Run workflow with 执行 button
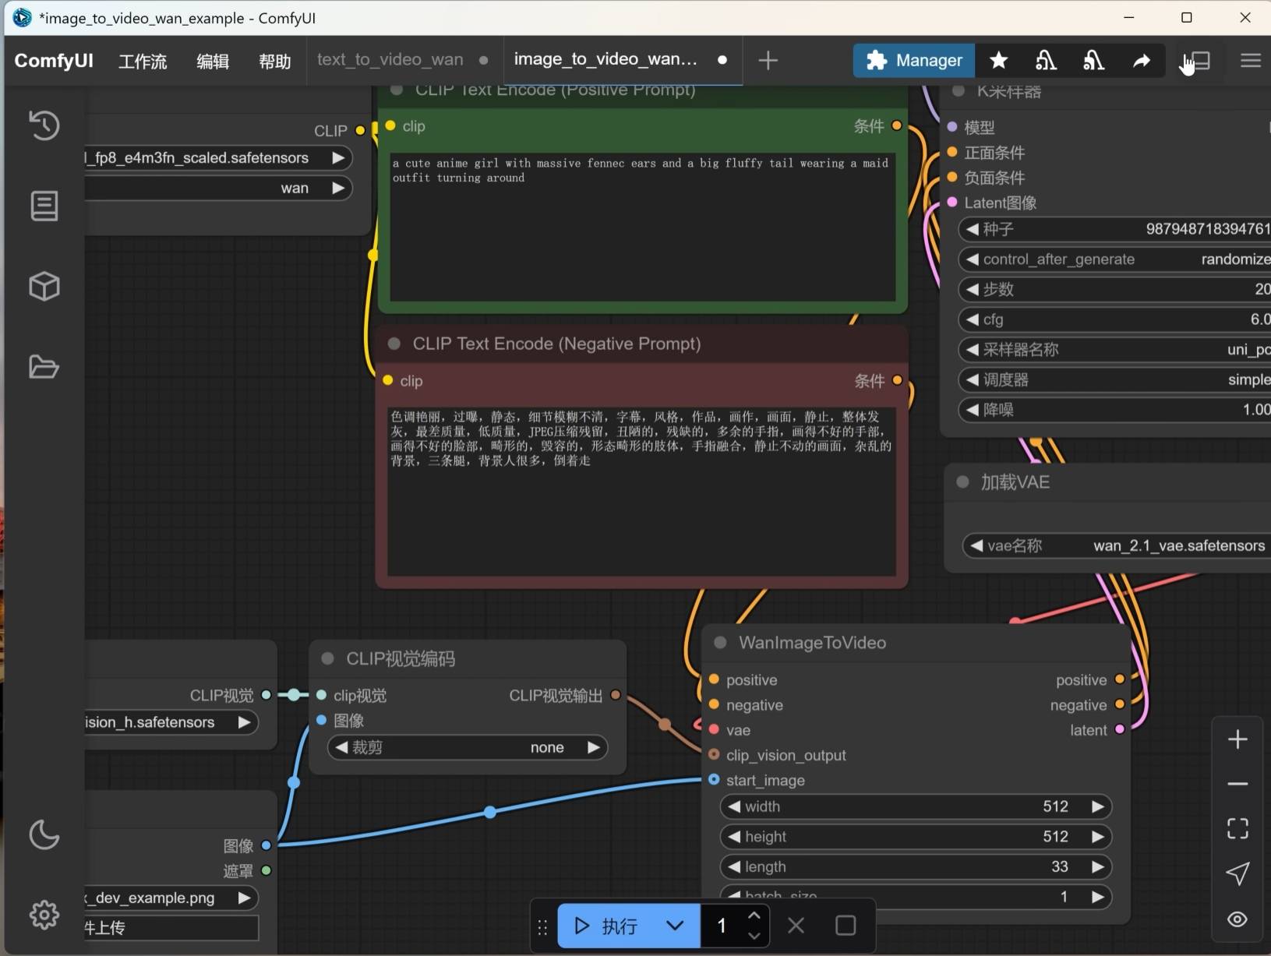 tap(606, 926)
